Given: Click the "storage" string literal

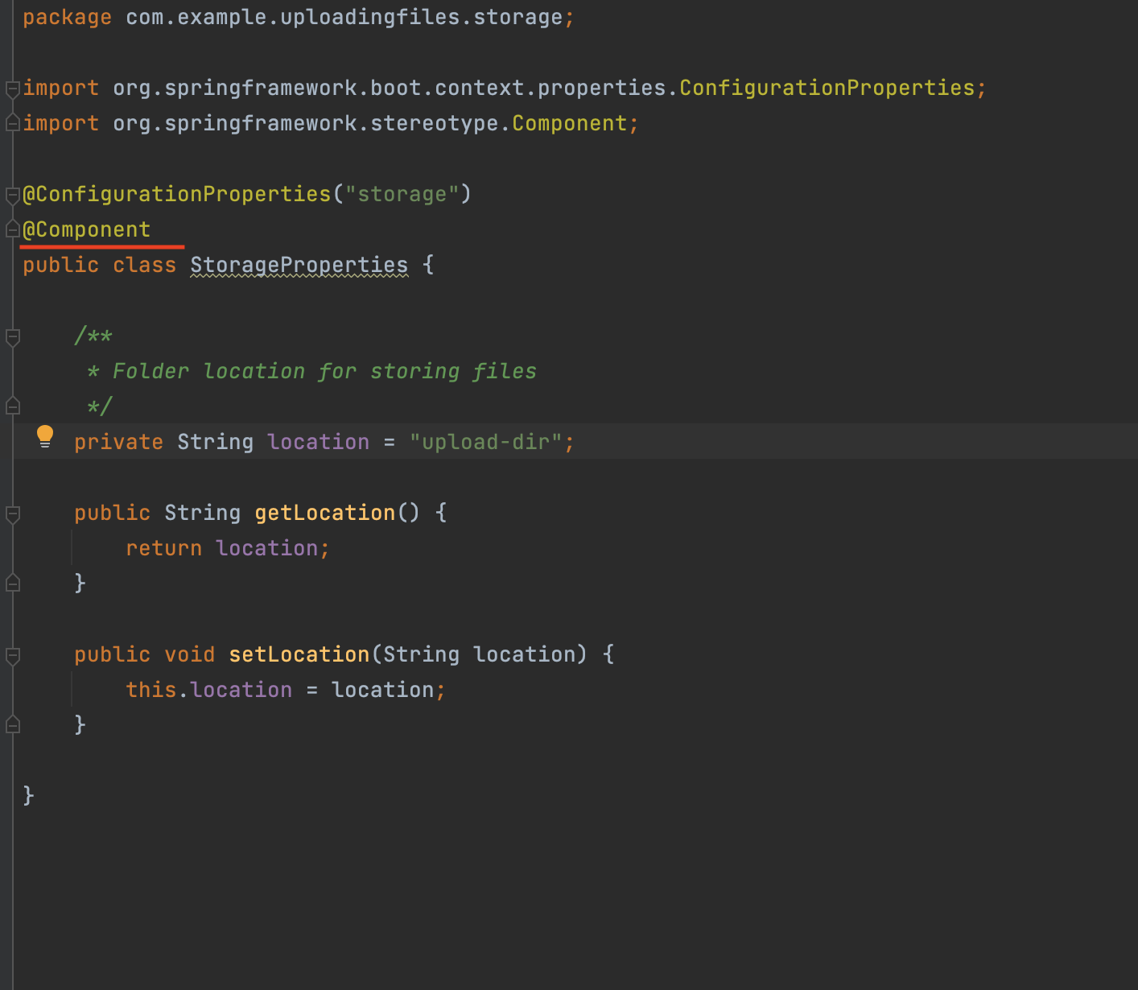Looking at the screenshot, I should (x=402, y=194).
